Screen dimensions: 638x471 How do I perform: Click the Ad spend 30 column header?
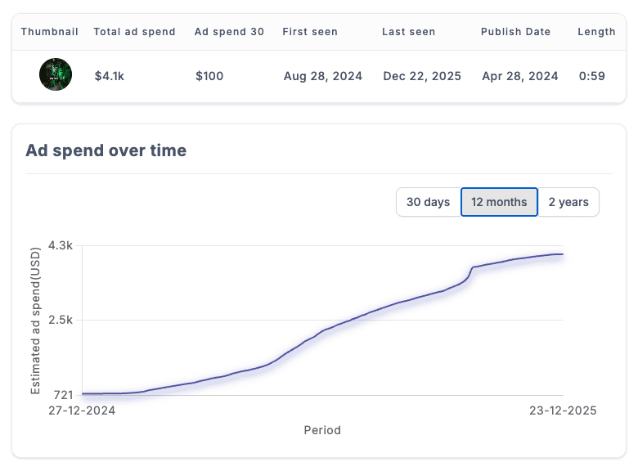point(229,32)
